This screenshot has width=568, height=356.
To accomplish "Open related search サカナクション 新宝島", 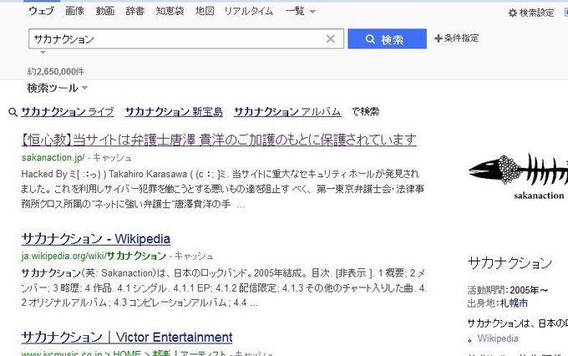I will pyautogui.click(x=174, y=112).
